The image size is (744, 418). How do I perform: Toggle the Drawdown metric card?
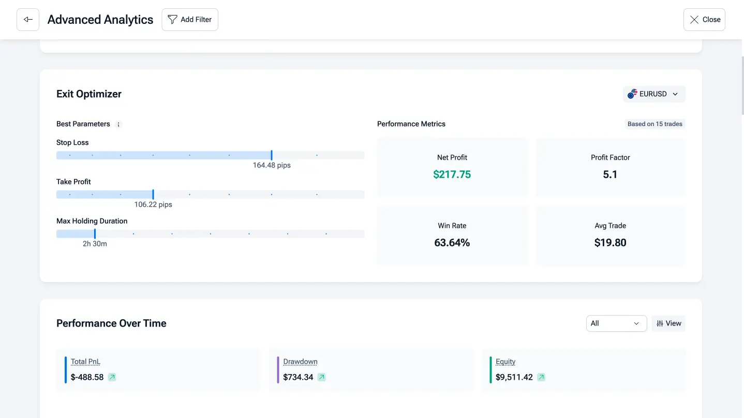[x=371, y=370]
